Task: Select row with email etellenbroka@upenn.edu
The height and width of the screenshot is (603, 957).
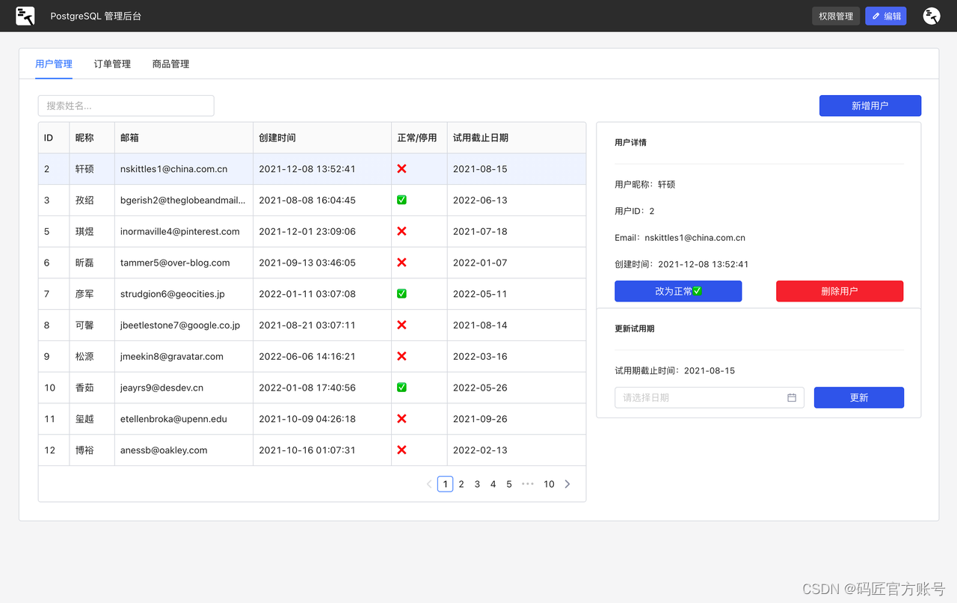Action: 313,419
